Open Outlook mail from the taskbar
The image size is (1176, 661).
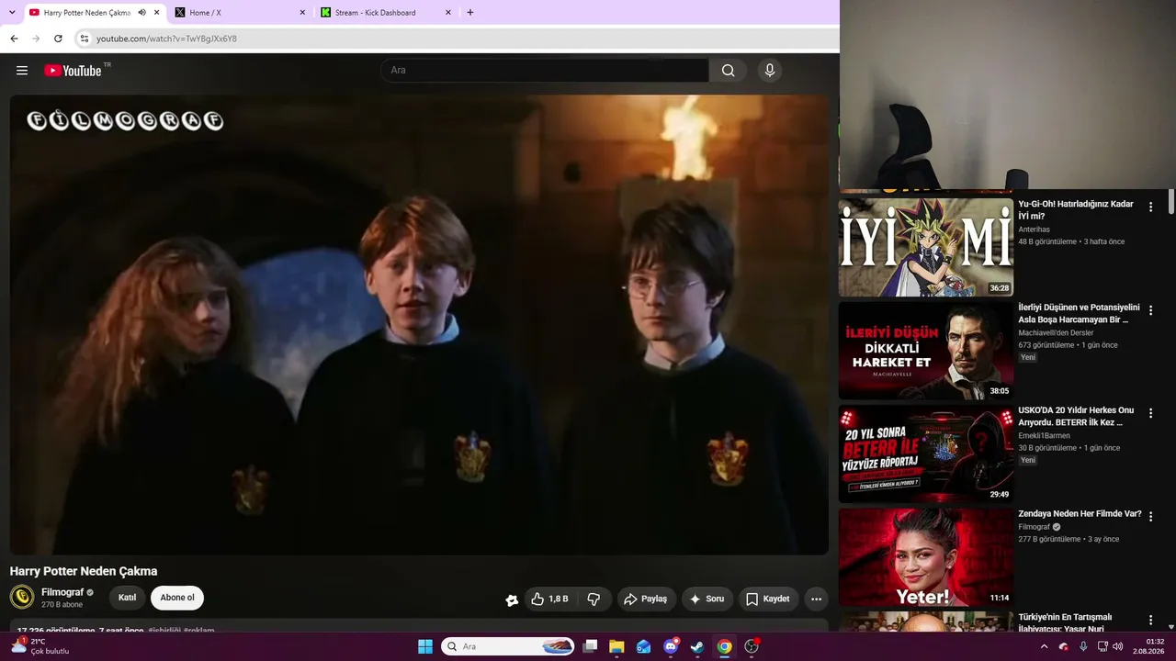644,646
